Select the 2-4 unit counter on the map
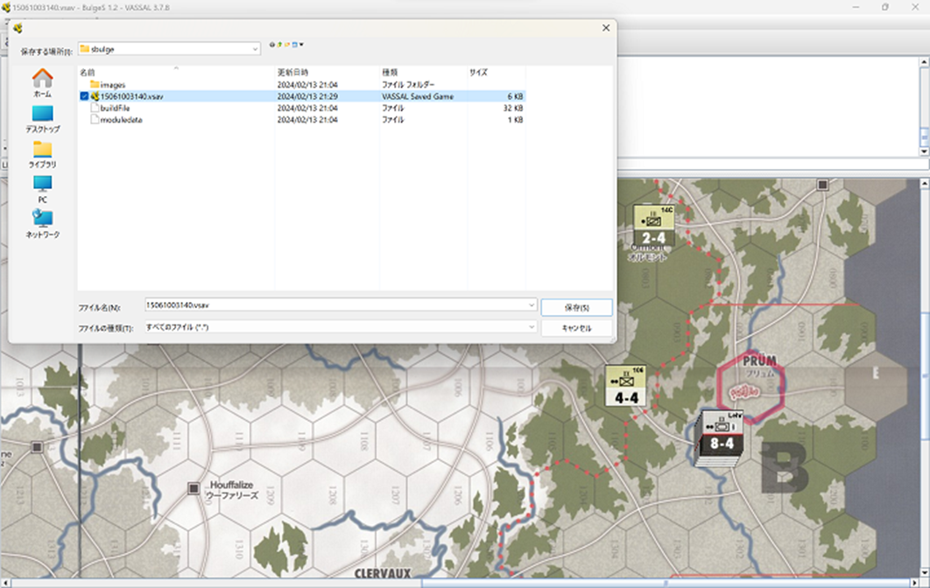Image resolution: width=930 pixels, height=588 pixels. [x=653, y=226]
